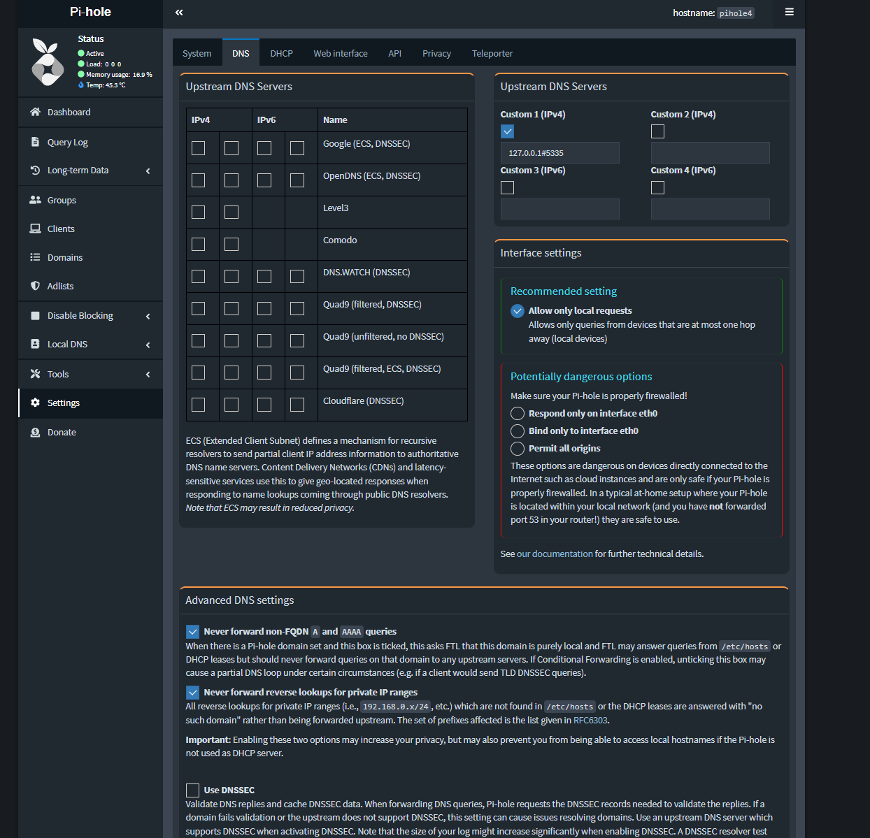The image size is (870, 838).
Task: Click the Donate icon in sidebar
Action: 35,432
